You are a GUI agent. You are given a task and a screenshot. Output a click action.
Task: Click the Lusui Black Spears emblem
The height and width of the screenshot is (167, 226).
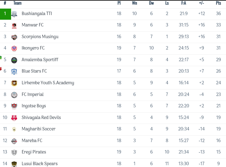[x=14, y=164]
